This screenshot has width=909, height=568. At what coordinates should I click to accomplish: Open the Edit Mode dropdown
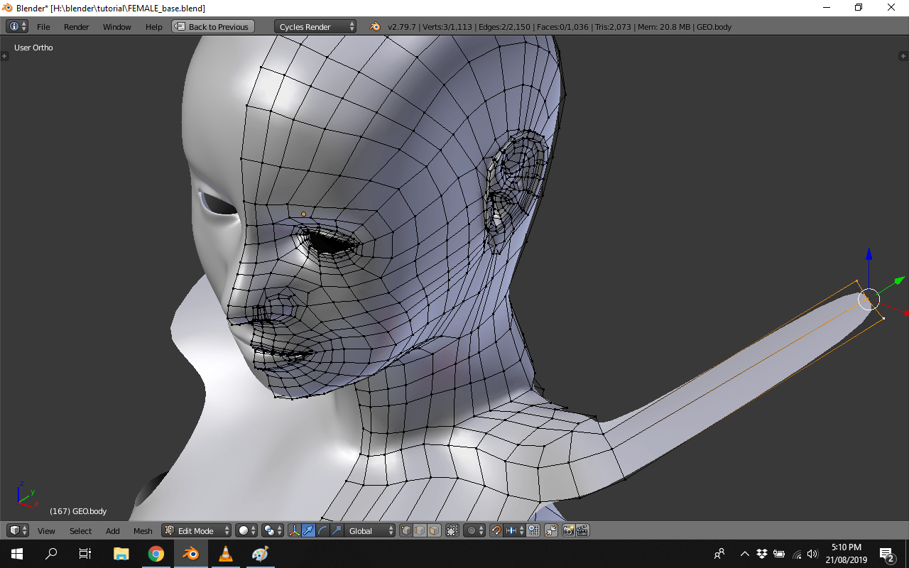tap(197, 530)
